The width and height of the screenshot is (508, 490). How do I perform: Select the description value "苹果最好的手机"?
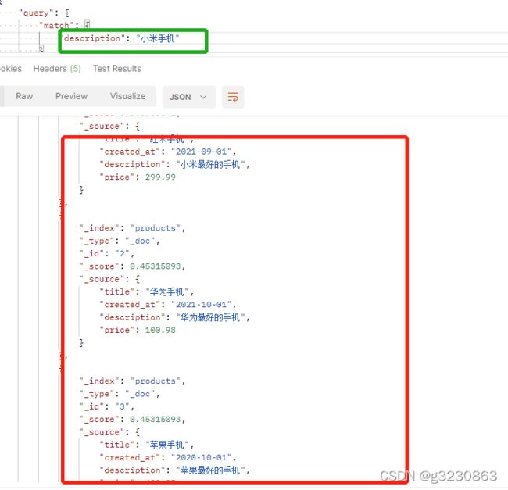(210, 470)
